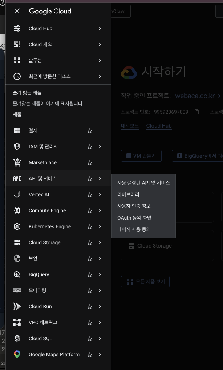Expand the Vertex AI submenu chevron
This screenshot has height=370, width=223.
[x=100, y=194]
